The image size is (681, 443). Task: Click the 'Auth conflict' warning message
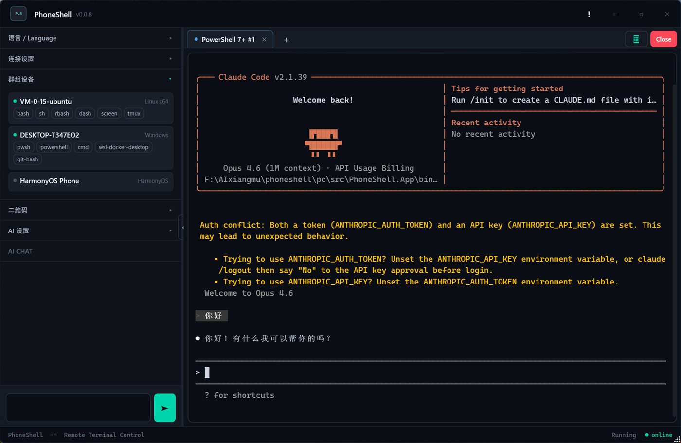point(430,230)
